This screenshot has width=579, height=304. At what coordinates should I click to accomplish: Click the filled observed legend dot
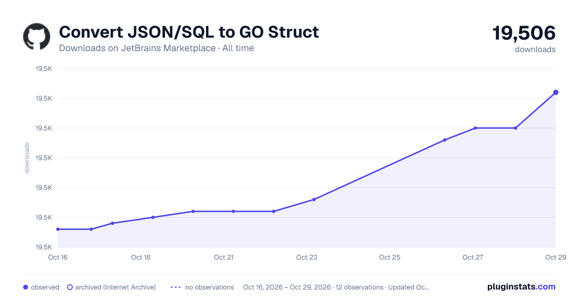point(26,287)
